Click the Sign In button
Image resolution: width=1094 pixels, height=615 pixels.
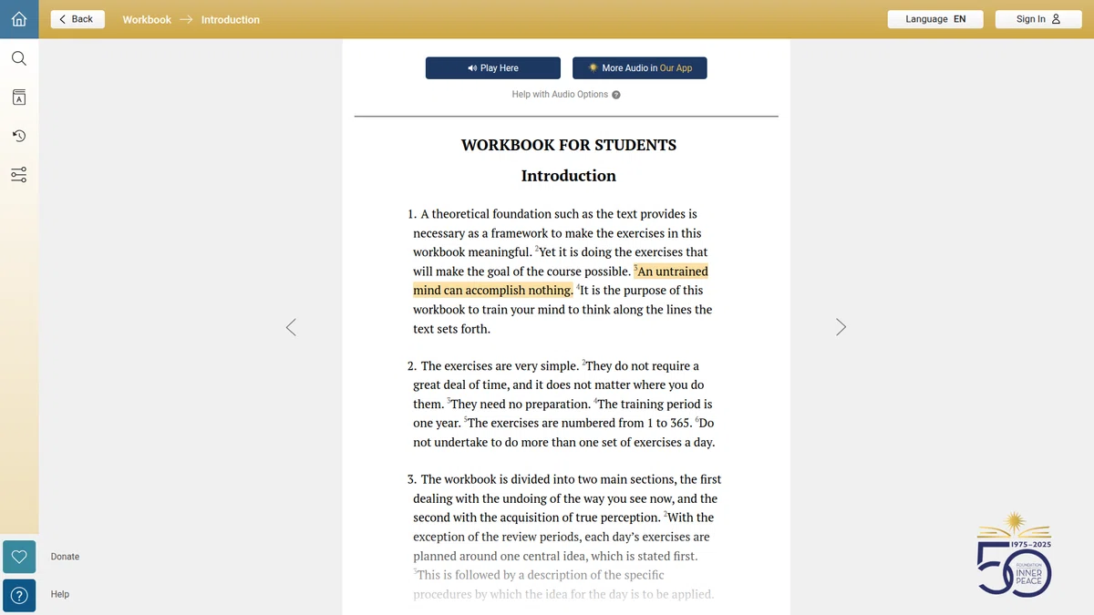[x=1038, y=19]
